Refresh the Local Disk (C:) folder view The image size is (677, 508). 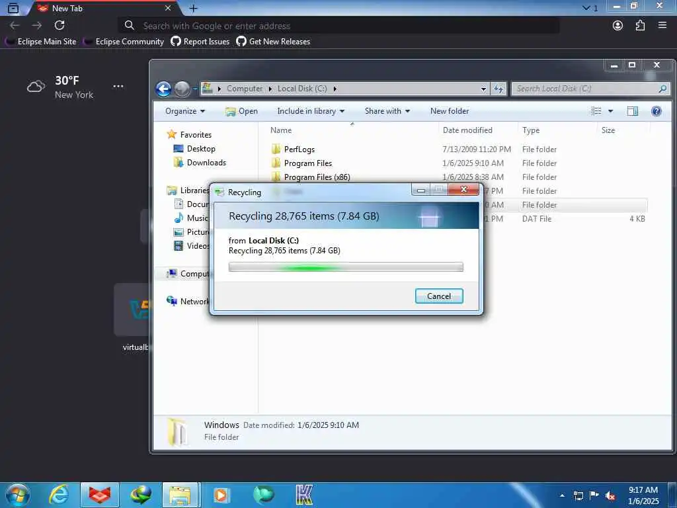tap(498, 89)
